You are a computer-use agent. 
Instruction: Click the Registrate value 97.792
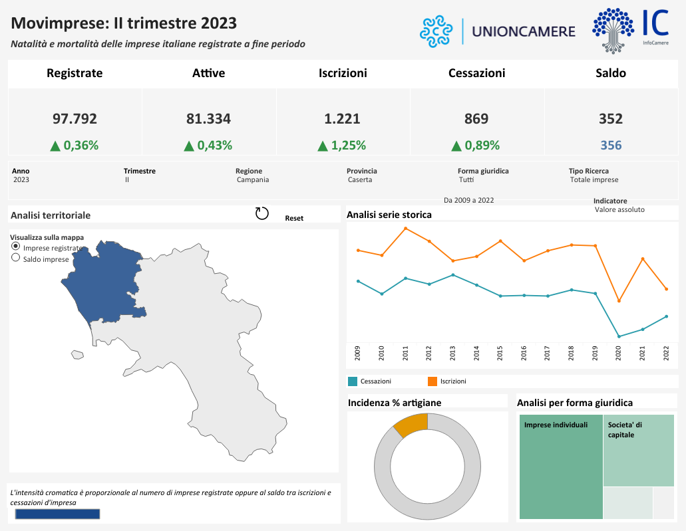tap(75, 119)
